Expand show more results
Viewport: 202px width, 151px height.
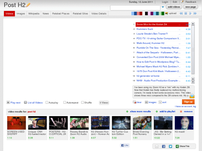[x=140, y=111]
